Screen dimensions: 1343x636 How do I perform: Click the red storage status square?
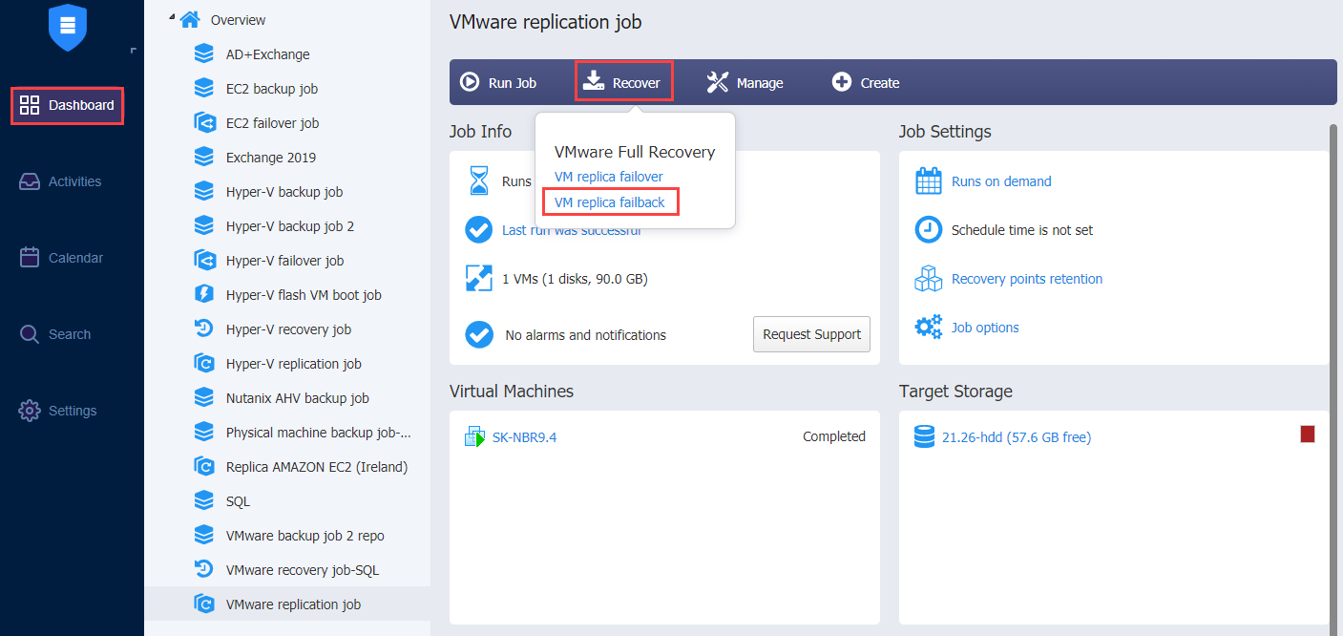click(1308, 435)
